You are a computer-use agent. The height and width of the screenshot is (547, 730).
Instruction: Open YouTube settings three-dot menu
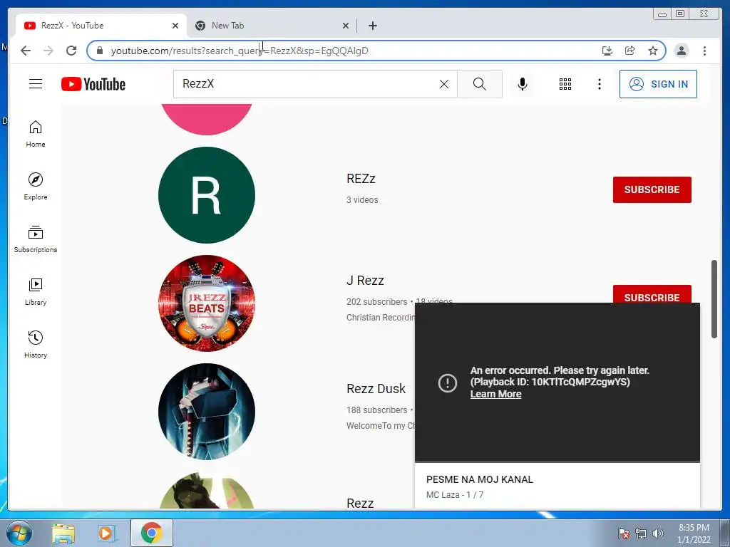point(599,84)
